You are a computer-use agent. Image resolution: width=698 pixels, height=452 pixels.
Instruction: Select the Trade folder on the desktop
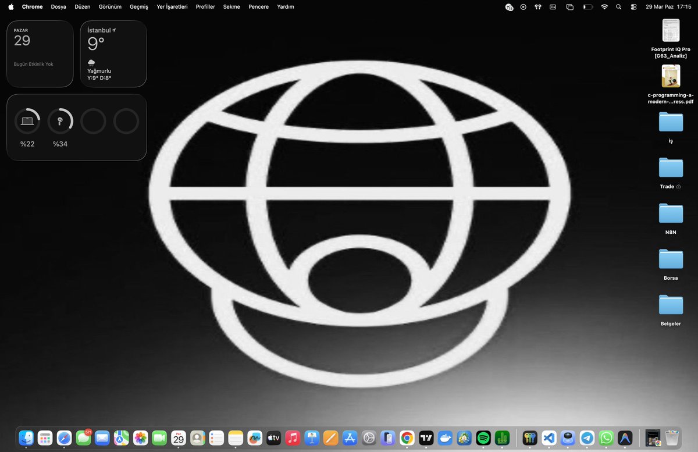[671, 174]
